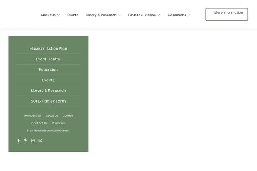
Task: Open Library & Research in green panel
Action: (48, 91)
